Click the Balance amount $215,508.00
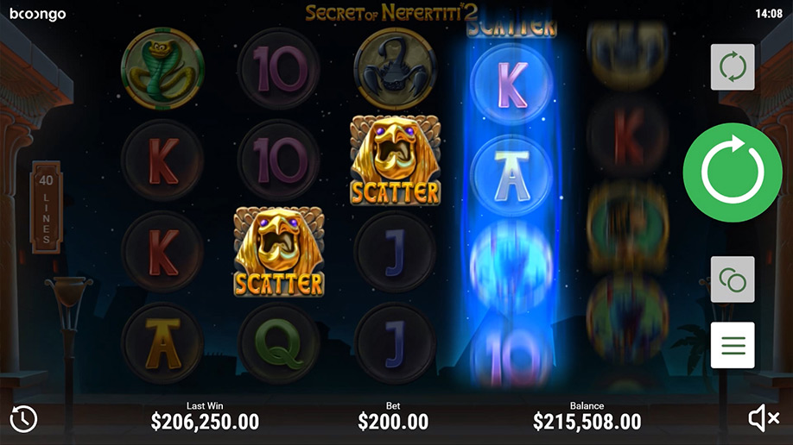Image resolution: width=793 pixels, height=445 pixels. [587, 421]
